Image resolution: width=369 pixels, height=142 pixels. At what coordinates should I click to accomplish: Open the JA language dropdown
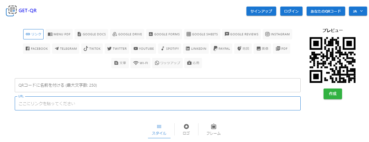pos(358,11)
